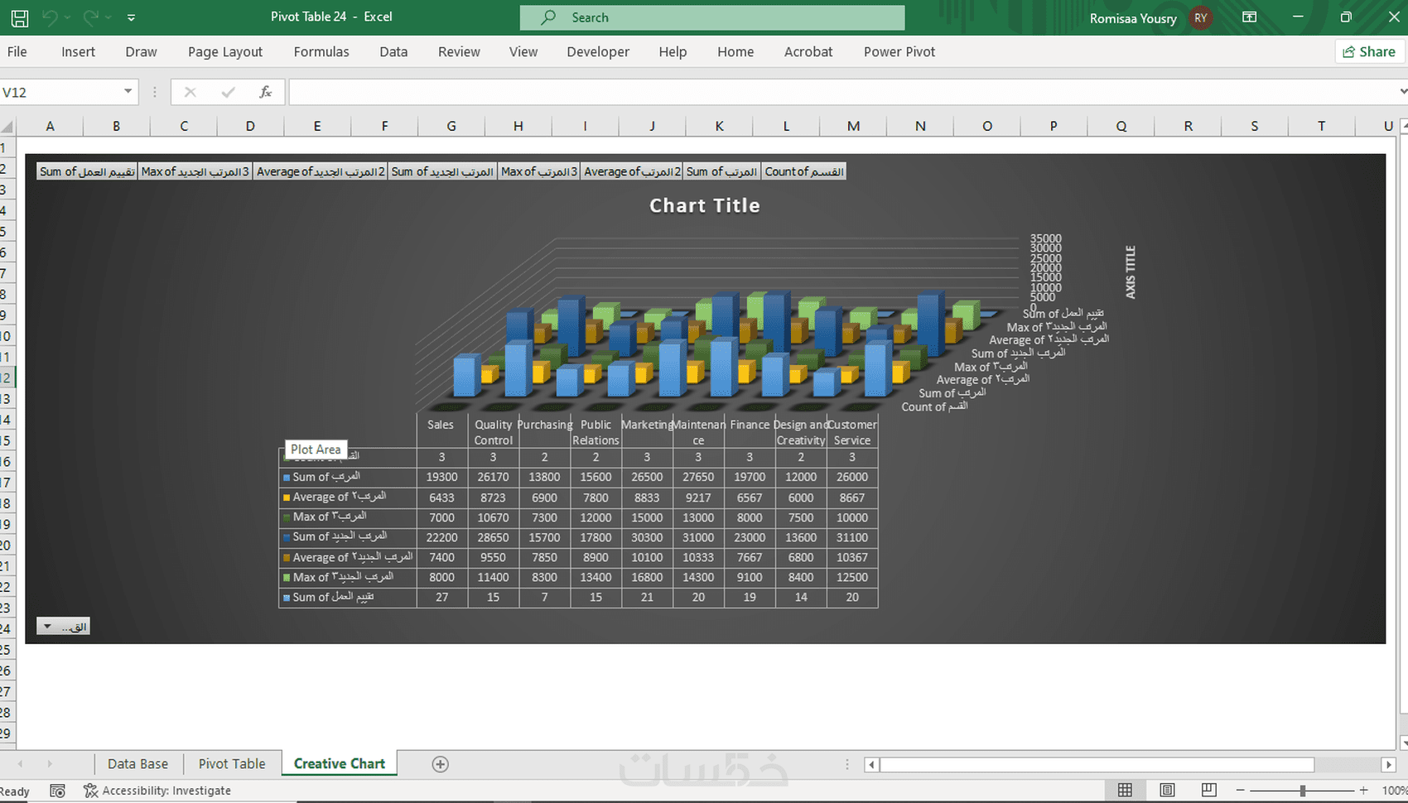The width and height of the screenshot is (1408, 803).
Task: Click value 19300 in chart data table
Action: [x=441, y=477]
